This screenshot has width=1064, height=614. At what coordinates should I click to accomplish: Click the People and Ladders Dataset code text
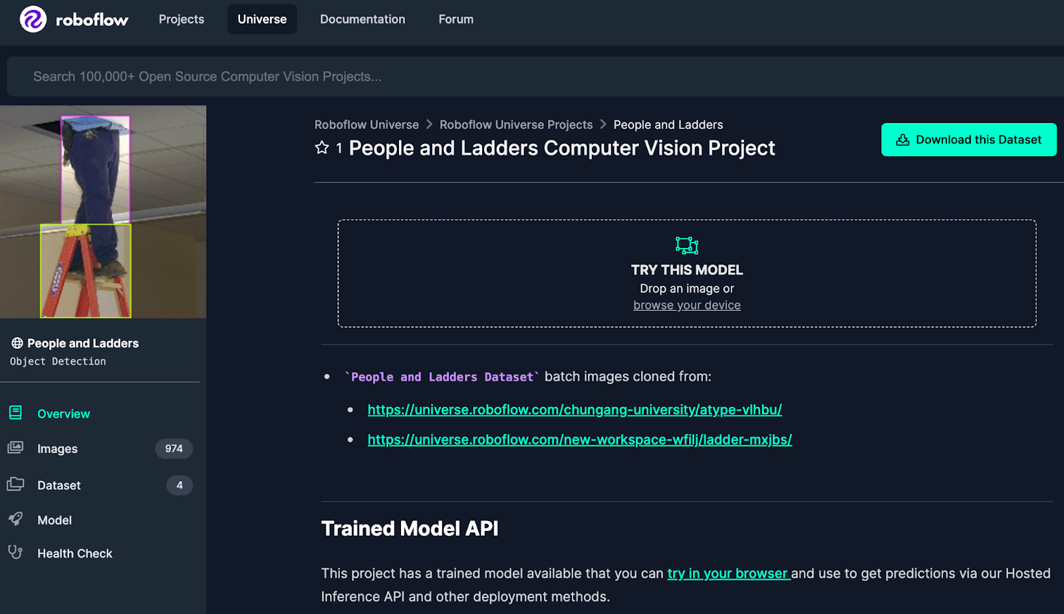442,377
